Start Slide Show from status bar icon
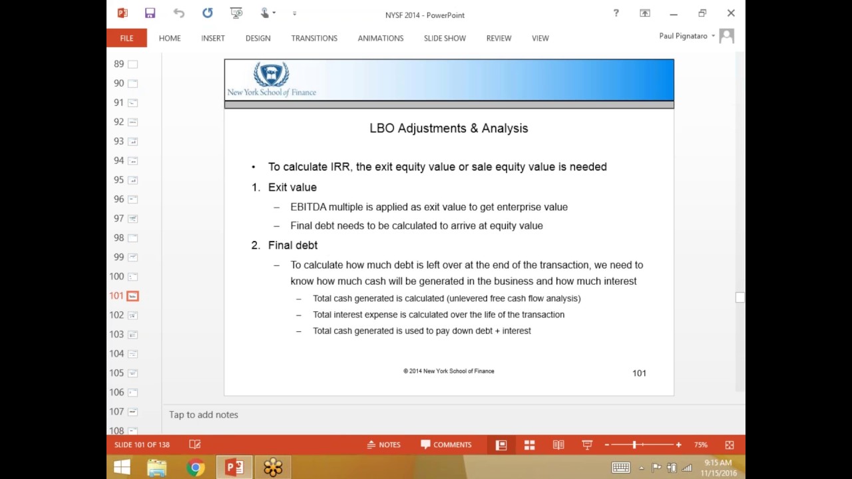This screenshot has height=479, width=852. click(x=587, y=444)
